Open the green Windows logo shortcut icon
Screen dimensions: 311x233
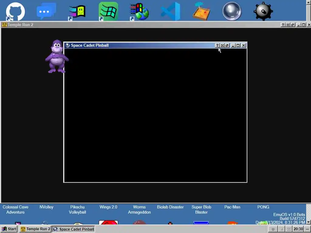click(108, 11)
